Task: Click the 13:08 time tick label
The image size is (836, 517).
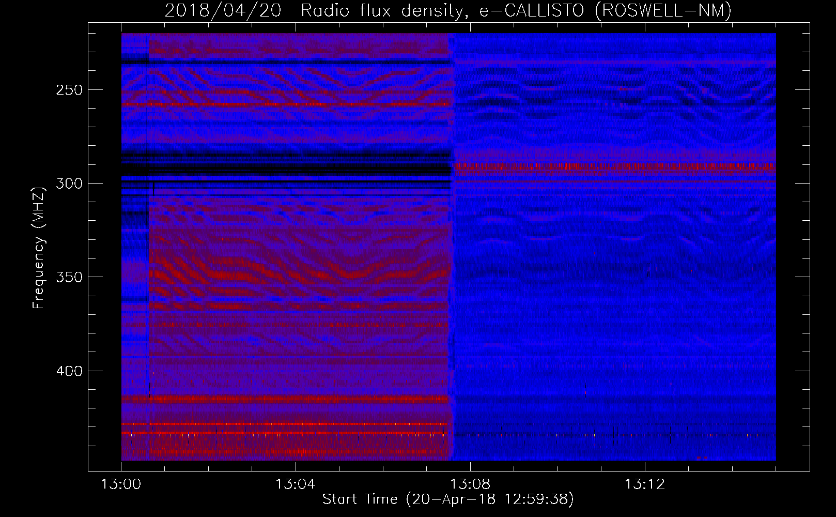Action: [470, 484]
